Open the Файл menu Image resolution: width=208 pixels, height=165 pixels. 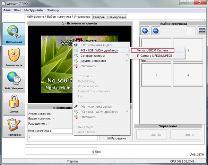pos(7,10)
